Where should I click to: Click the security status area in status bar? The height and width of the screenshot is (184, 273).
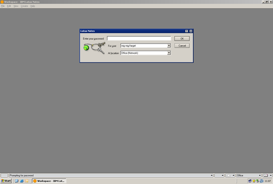pos(230,176)
